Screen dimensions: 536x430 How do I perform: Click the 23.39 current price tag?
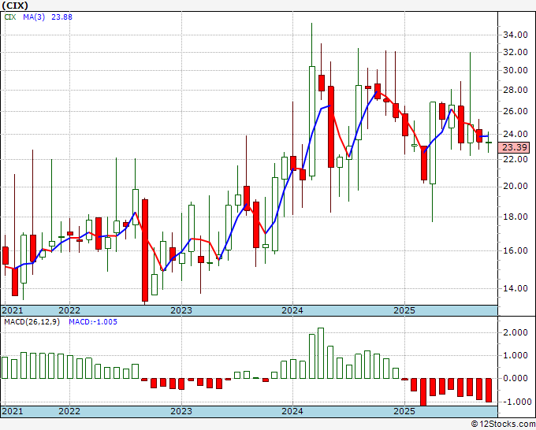pos(515,147)
